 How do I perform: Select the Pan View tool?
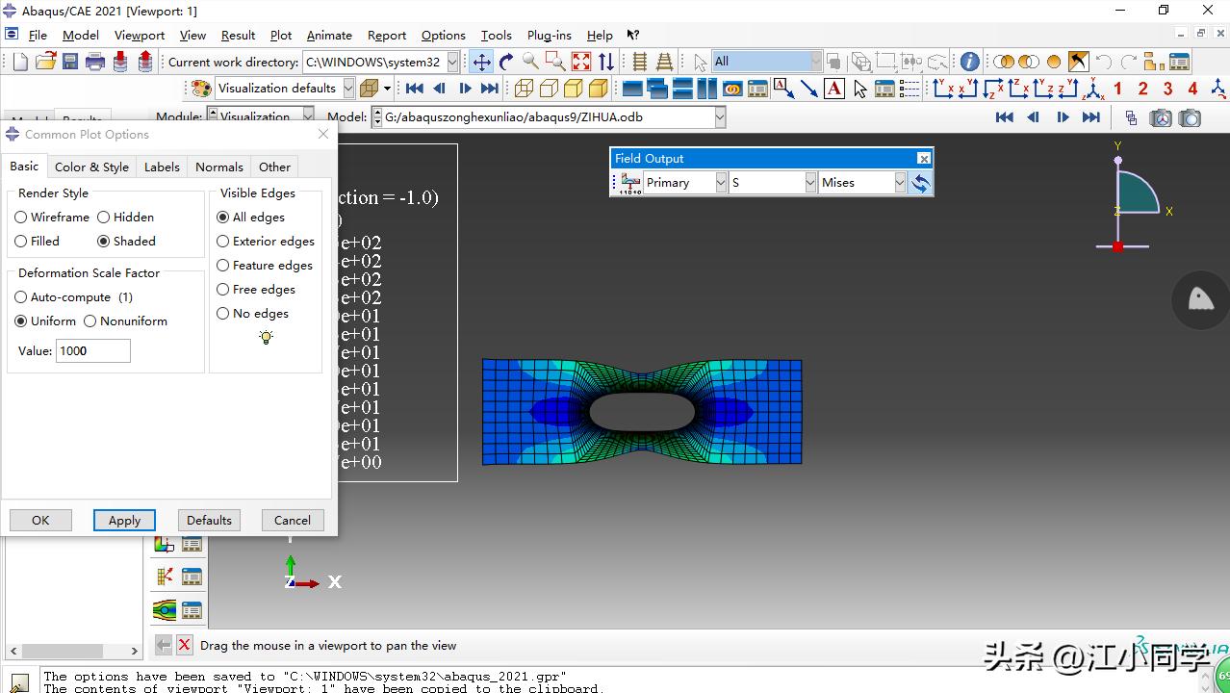point(481,62)
